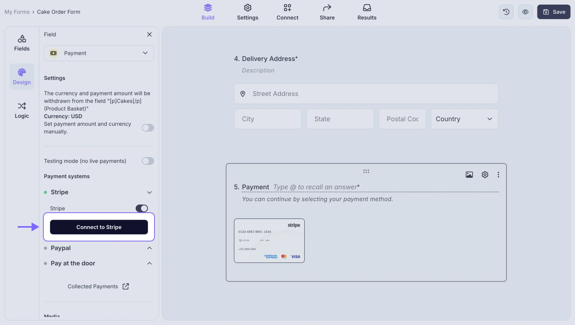Image resolution: width=575 pixels, height=325 pixels.
Task: Go back to My Forms
Action: pyautogui.click(x=17, y=11)
